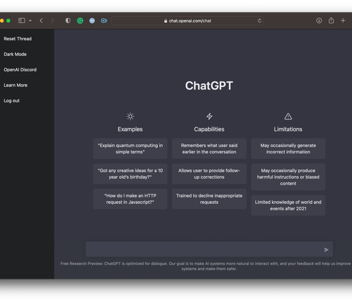Screen dimensions: 352x303
Task: Click the lightning bolt above Capabilities
Action: click(209, 116)
